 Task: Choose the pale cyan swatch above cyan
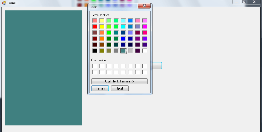pos(123,21)
